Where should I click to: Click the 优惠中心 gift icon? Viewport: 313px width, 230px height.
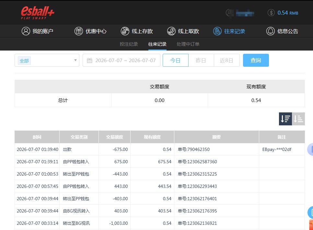click(79, 31)
